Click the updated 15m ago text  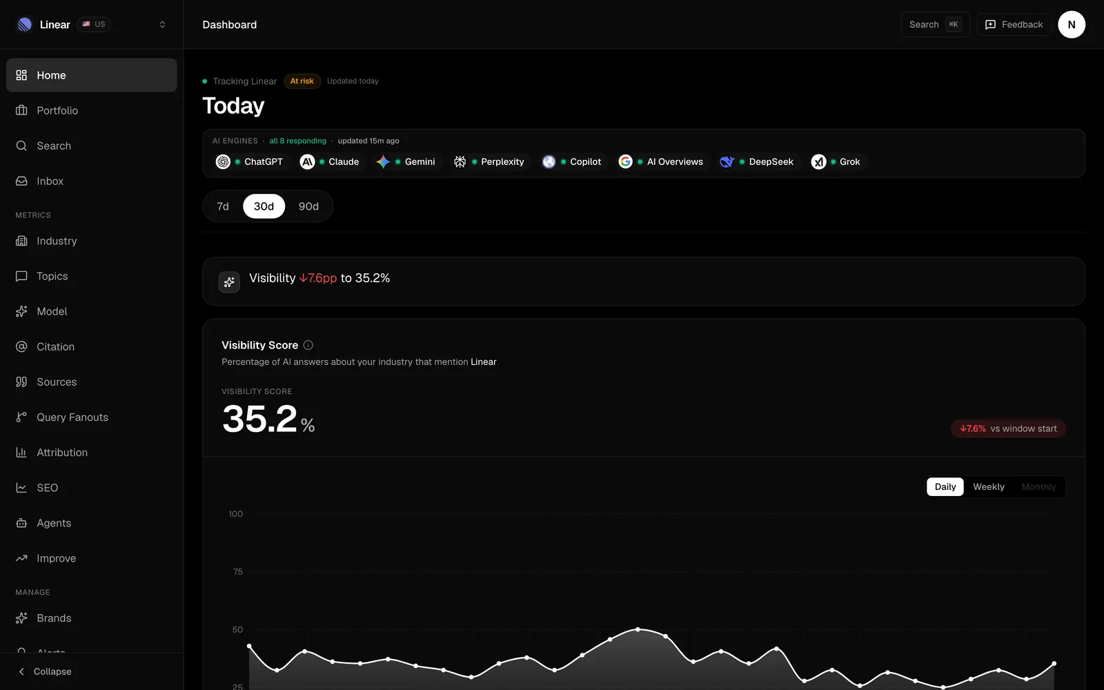pos(368,141)
